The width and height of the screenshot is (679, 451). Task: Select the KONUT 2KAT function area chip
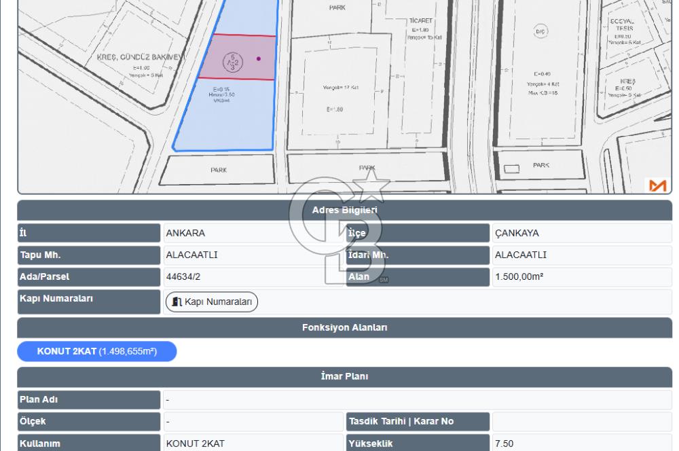click(x=96, y=352)
